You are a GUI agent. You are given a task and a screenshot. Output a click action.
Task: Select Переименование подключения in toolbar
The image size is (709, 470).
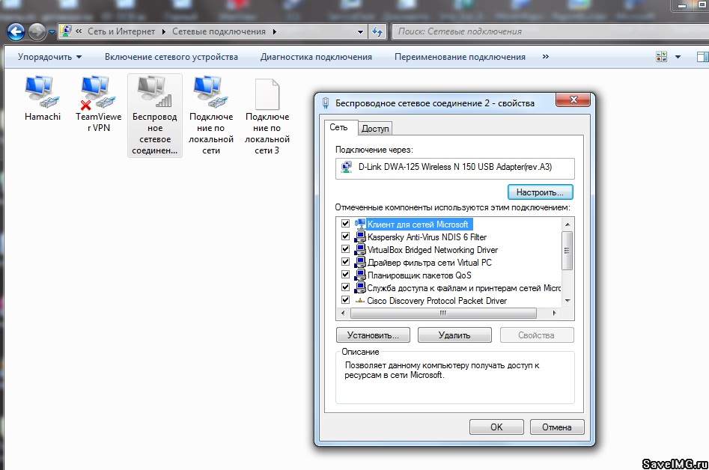coord(460,57)
